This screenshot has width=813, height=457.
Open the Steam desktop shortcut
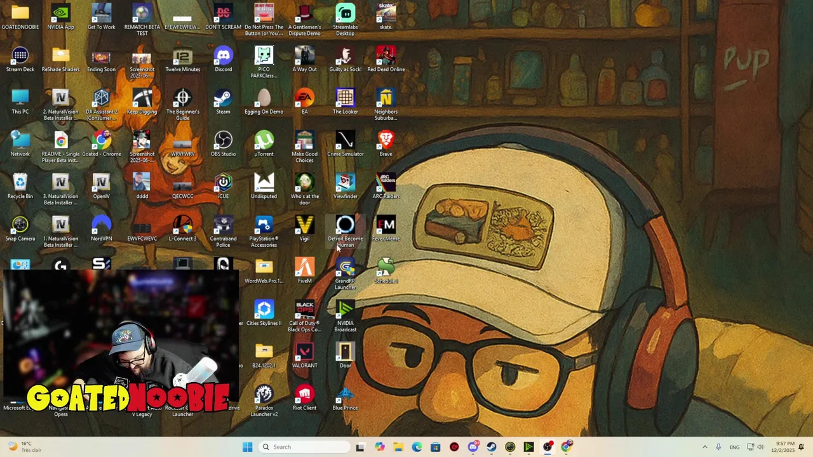click(x=223, y=102)
